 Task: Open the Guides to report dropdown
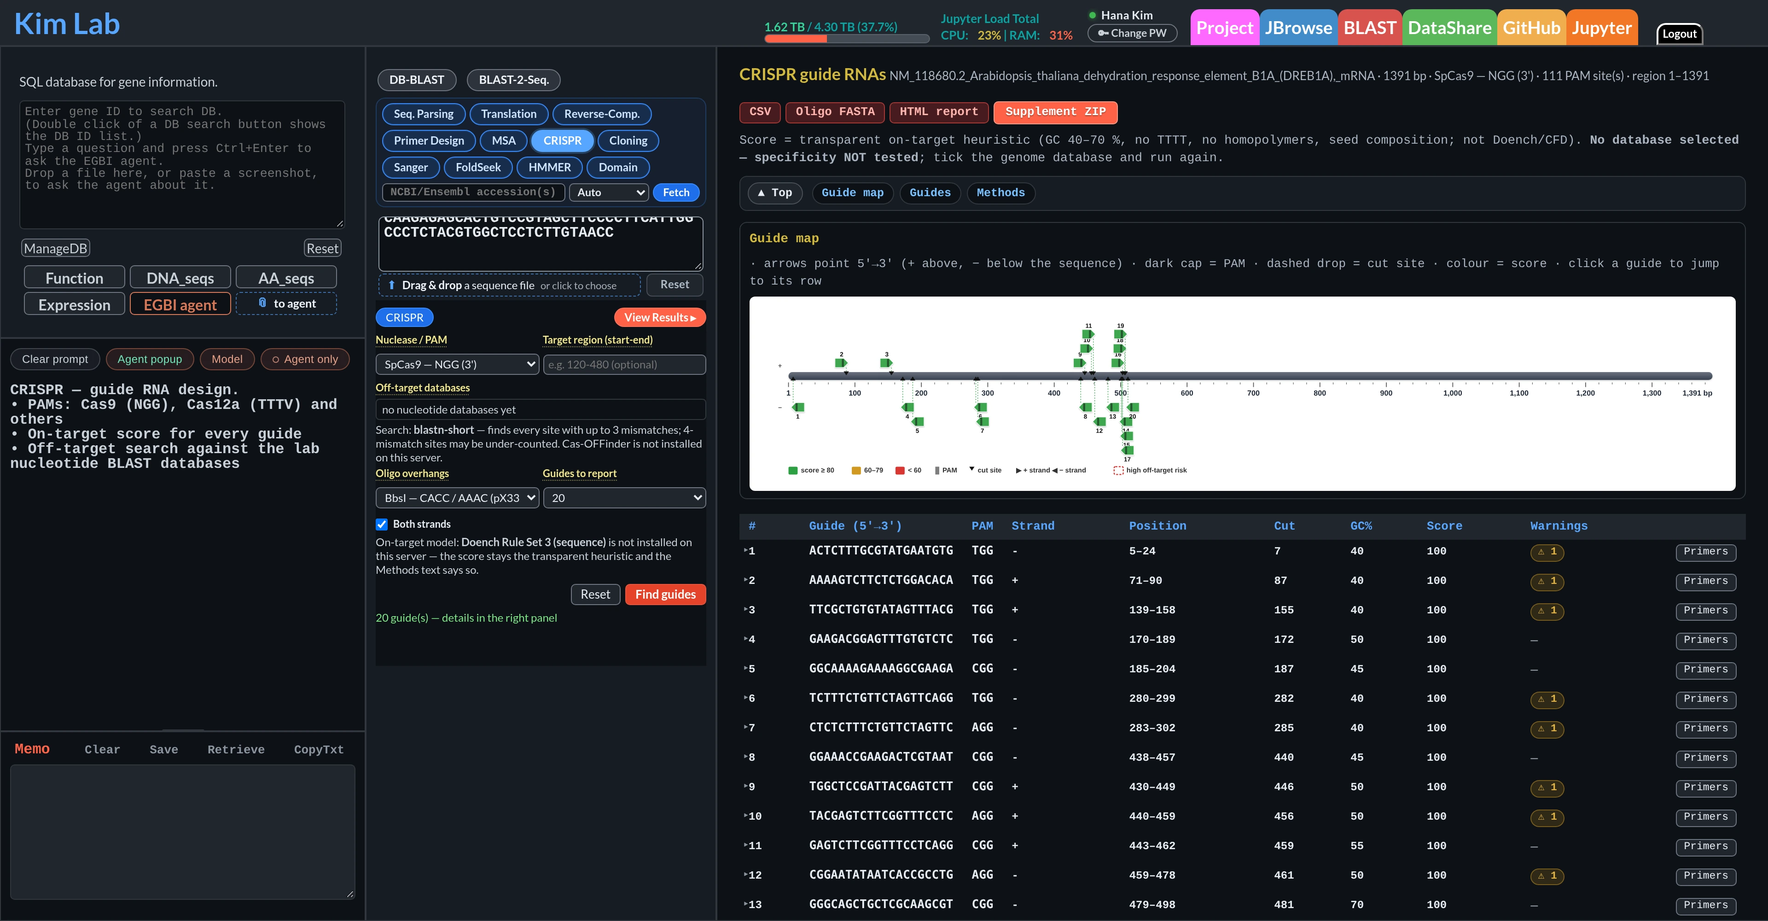[x=625, y=498]
